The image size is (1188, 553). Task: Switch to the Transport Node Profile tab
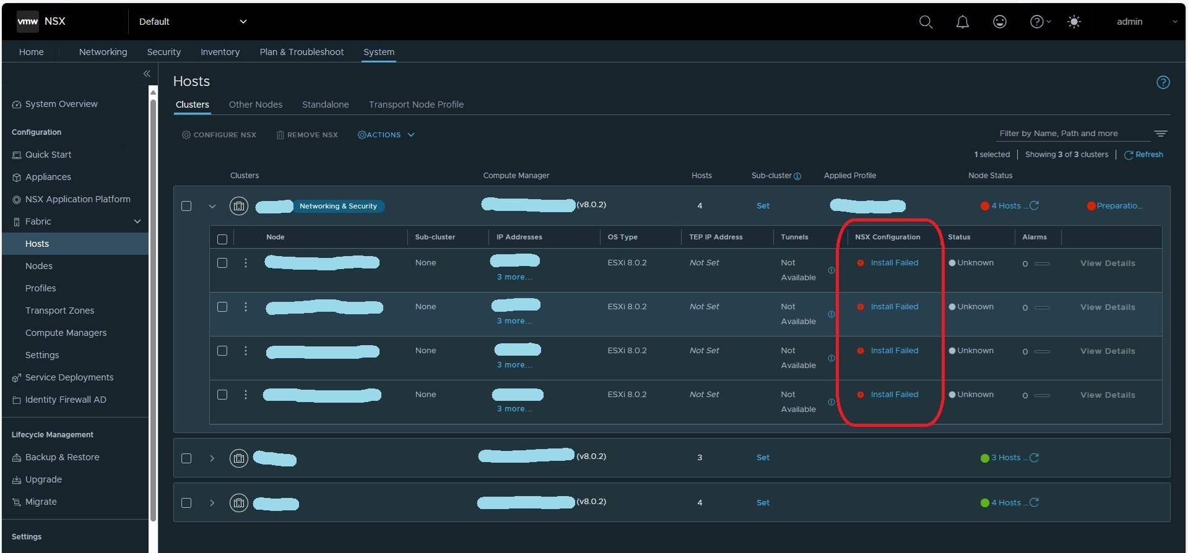coord(416,105)
